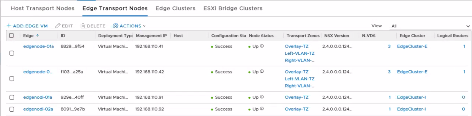
Task: Toggle the select-all checkbox in table header
Action: pos(11,35)
